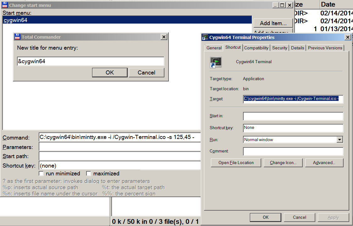Minimize the Change start menu window
This screenshot has width=353, height=226.
(276, 5)
